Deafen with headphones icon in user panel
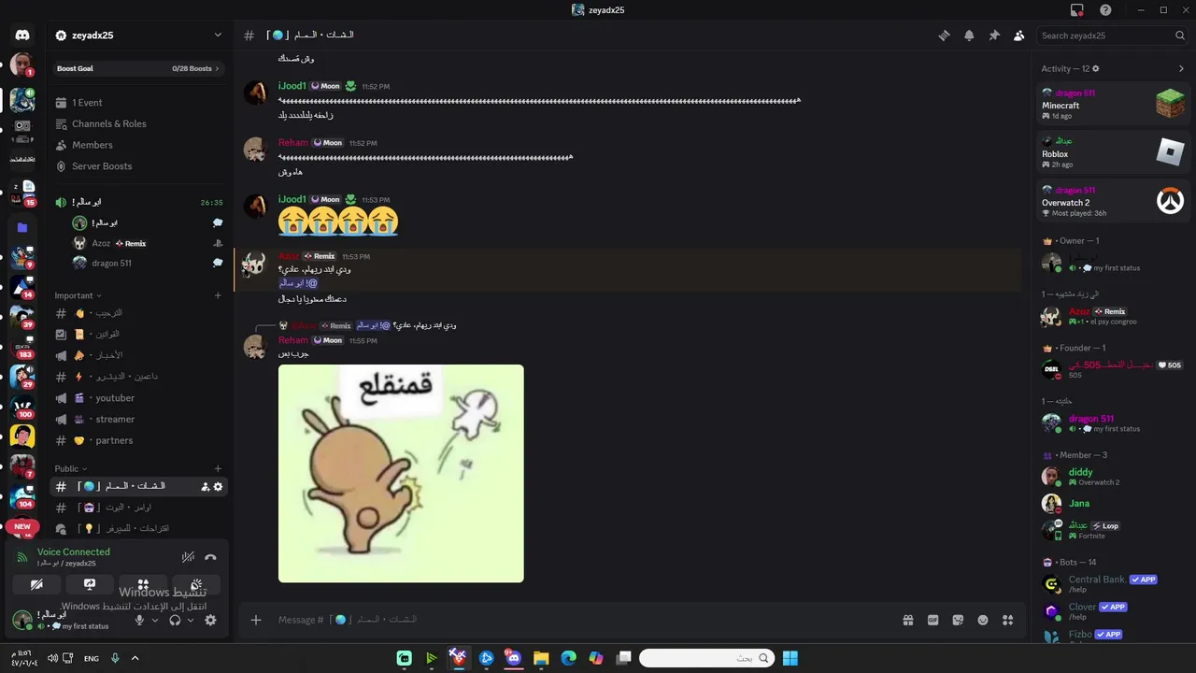This screenshot has height=673, width=1196. [175, 620]
